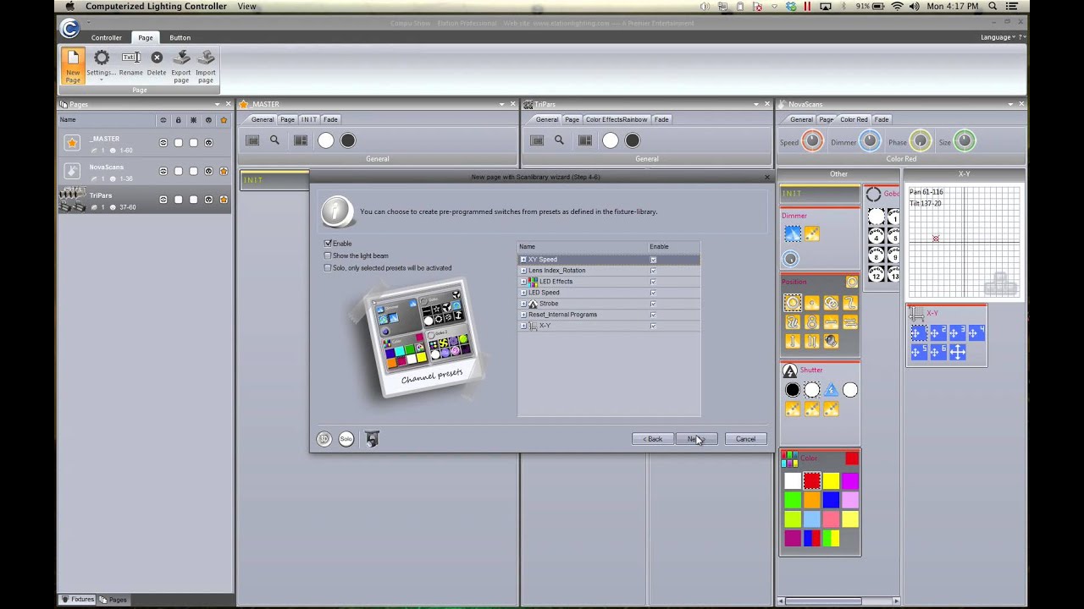Screen dimensions: 1084x609
Task: Switch to the Pages bottom tab
Action: [x=113, y=600]
